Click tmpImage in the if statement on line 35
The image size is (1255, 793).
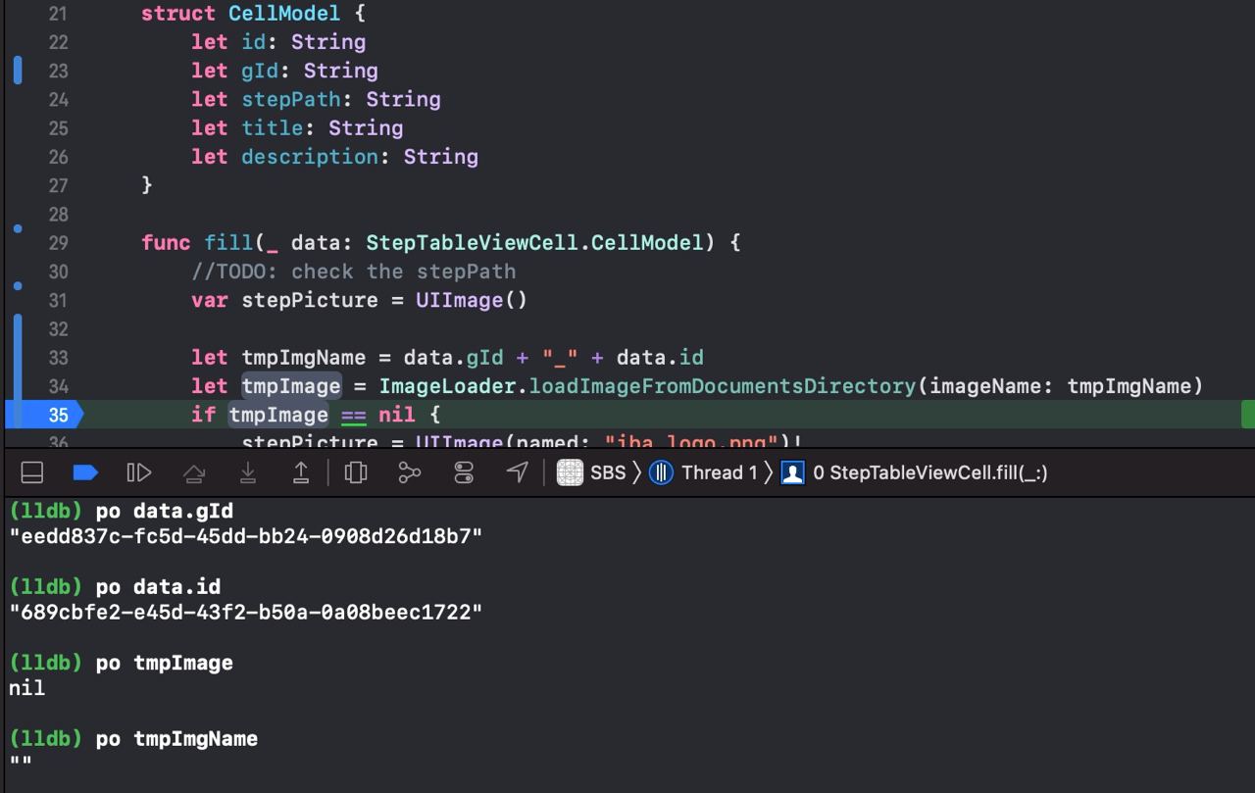pos(278,415)
